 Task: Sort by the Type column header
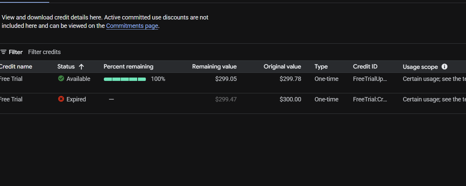coord(321,66)
